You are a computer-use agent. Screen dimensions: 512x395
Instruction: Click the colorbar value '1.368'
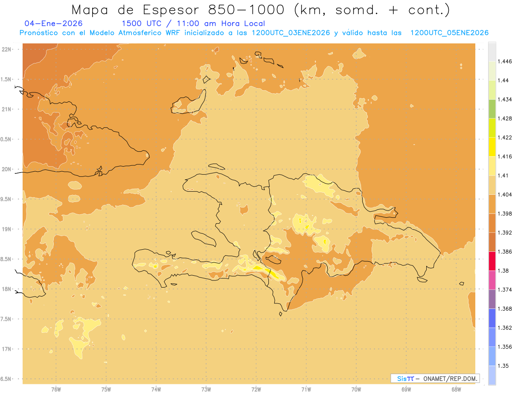tap(505, 309)
